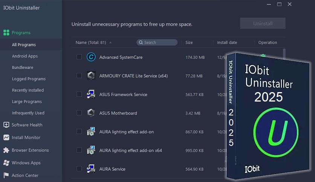Open Windows Apps label

tap(26, 163)
